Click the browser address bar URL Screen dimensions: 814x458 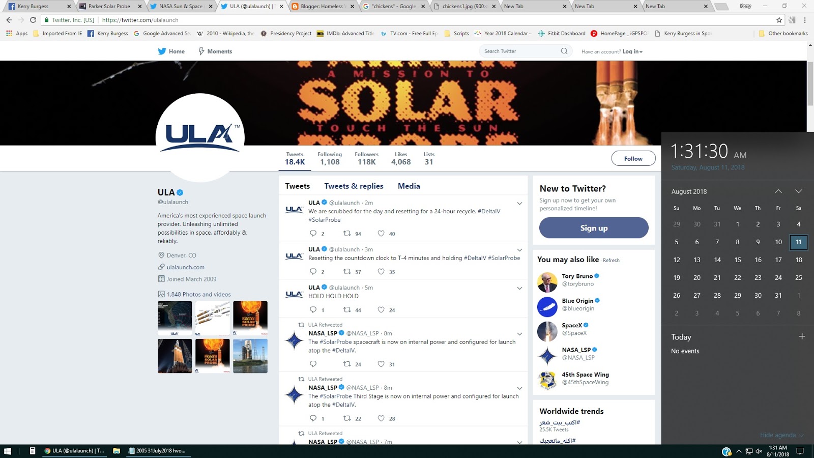pos(140,20)
